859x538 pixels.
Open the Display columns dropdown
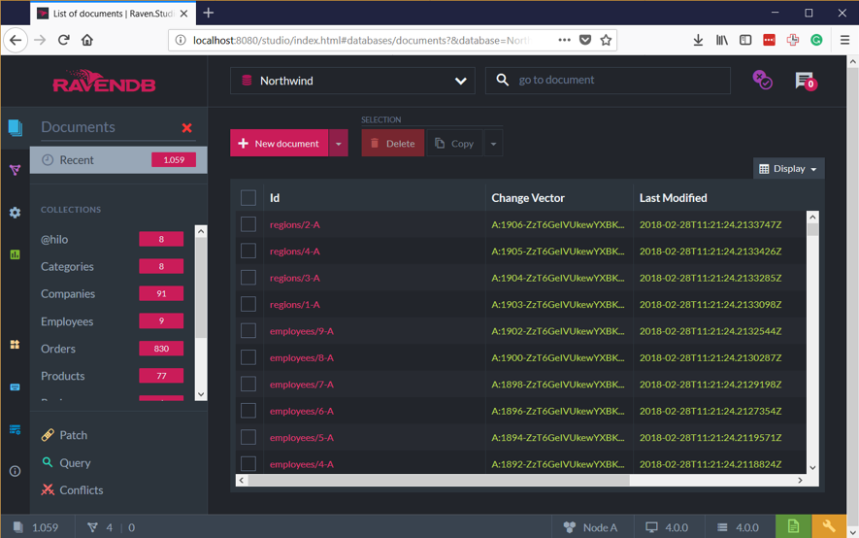click(788, 169)
